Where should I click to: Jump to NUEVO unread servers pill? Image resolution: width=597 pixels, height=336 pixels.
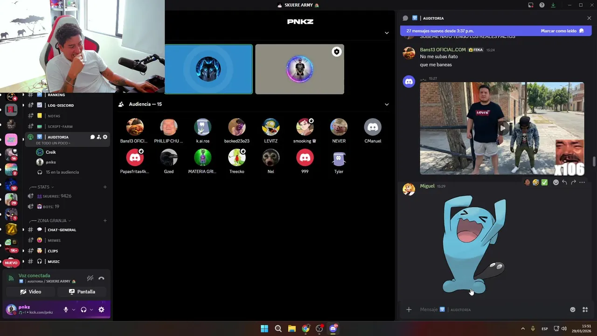[x=11, y=263]
